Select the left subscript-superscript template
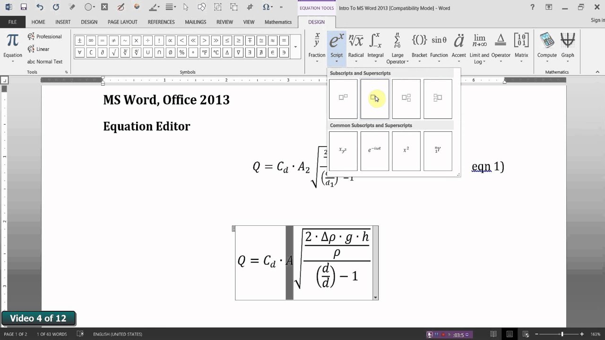The width and height of the screenshot is (605, 340). 438,98
